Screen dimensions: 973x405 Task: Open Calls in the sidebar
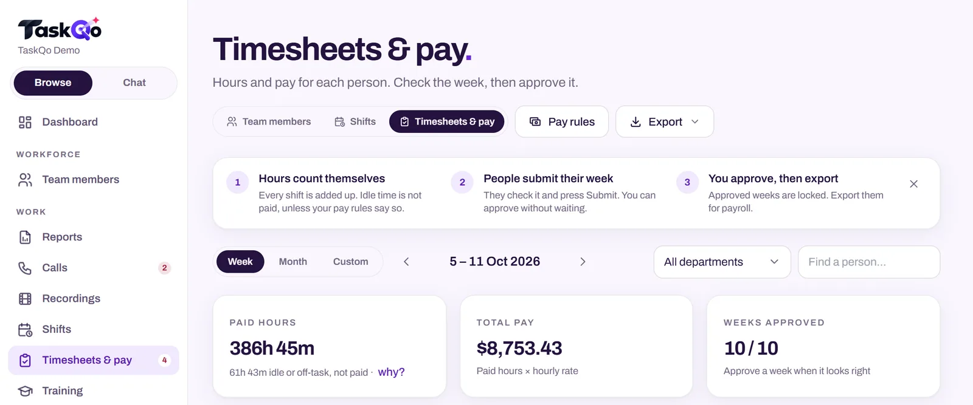pyautogui.click(x=93, y=268)
